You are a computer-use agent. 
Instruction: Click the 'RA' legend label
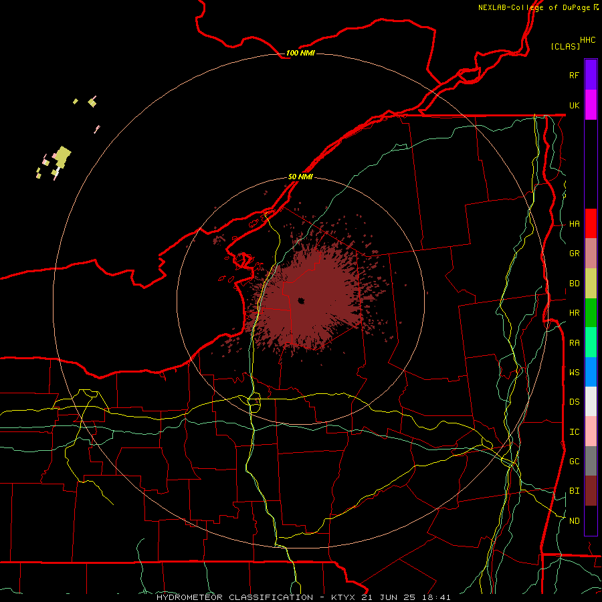click(574, 342)
